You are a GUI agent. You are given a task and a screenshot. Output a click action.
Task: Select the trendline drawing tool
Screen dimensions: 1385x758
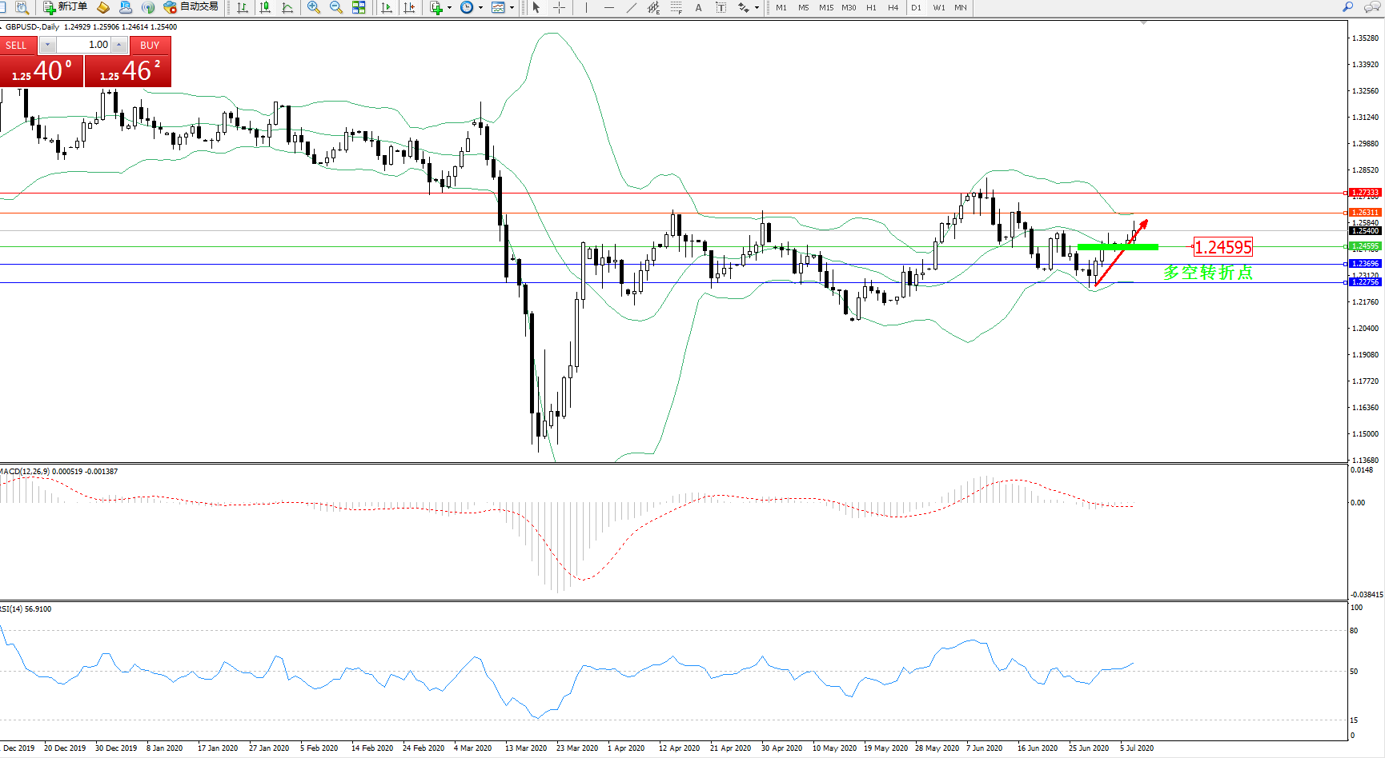tap(632, 7)
